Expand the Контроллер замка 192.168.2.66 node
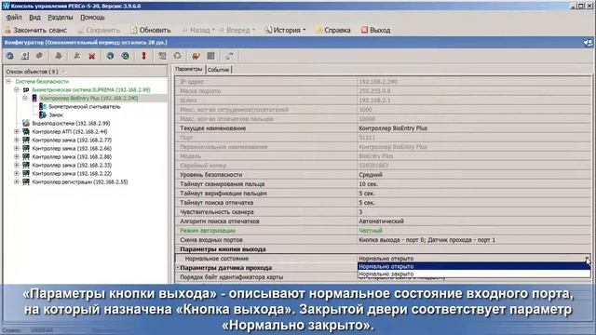The width and height of the screenshot is (596, 335). click(17, 148)
